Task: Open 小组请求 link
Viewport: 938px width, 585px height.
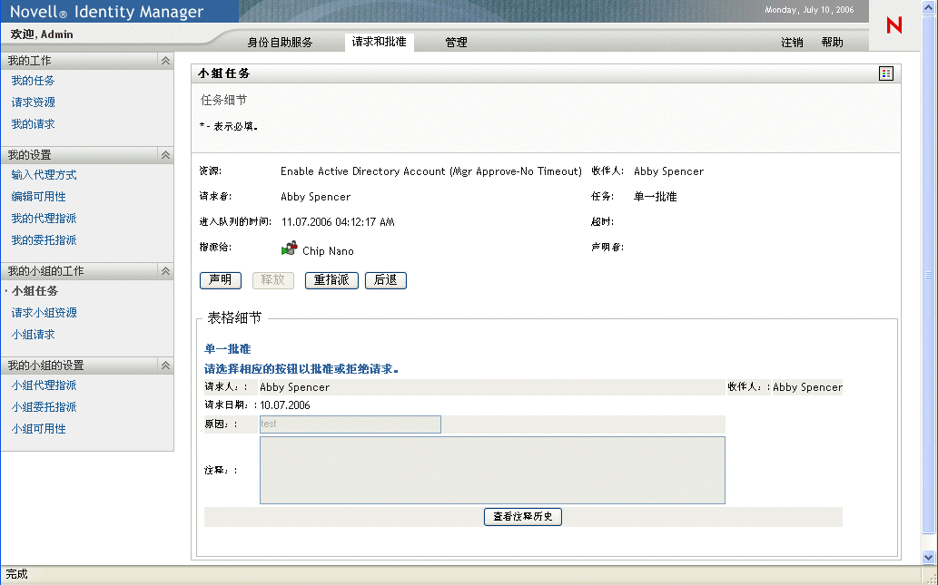Action: [x=33, y=335]
